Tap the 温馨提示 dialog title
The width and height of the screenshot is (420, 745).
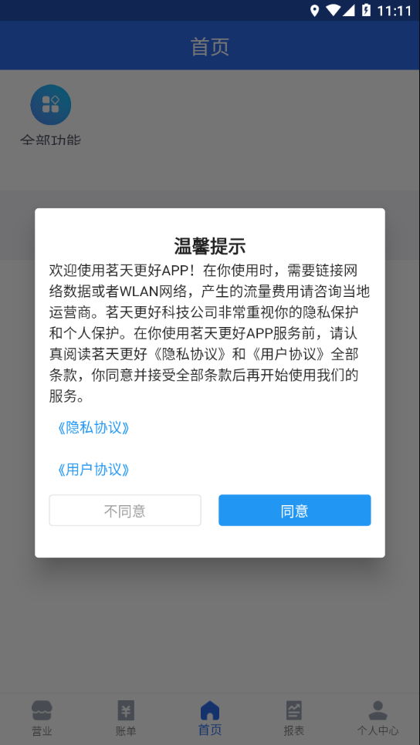tap(210, 247)
